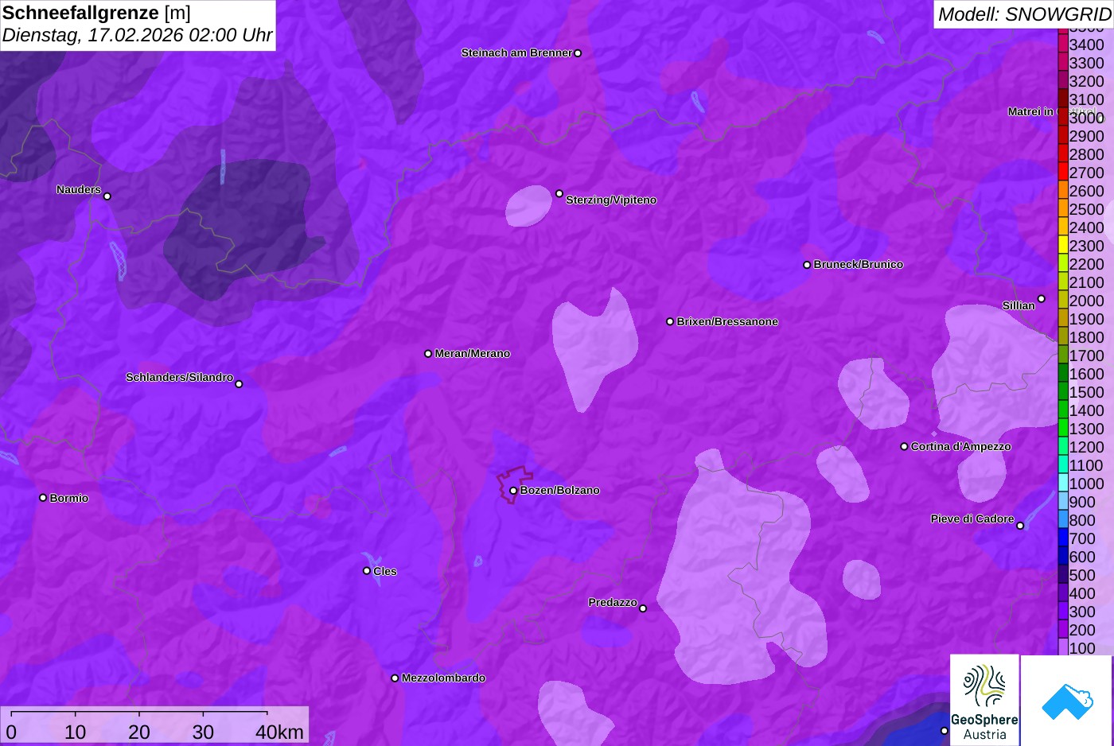The width and height of the screenshot is (1114, 746).
Task: Click the 3400 legend value
Action: coord(1086,45)
